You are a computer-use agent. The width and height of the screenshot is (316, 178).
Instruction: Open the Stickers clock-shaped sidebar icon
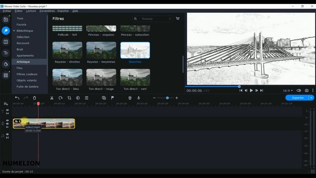pyautogui.click(x=5, y=64)
